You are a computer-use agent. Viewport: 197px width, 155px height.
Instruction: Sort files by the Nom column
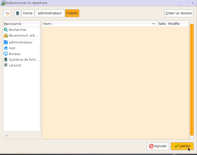(x=99, y=24)
